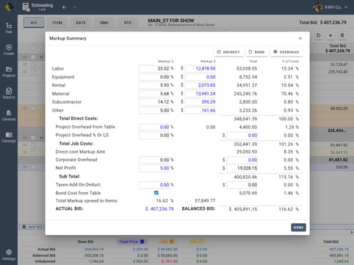Viewport: 354px width, 265px height.
Task: Edit Project Overhead from Table percent field
Action: point(154,127)
